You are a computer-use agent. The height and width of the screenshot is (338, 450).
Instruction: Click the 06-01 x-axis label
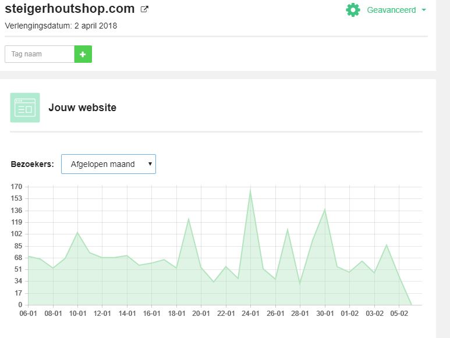coord(28,314)
